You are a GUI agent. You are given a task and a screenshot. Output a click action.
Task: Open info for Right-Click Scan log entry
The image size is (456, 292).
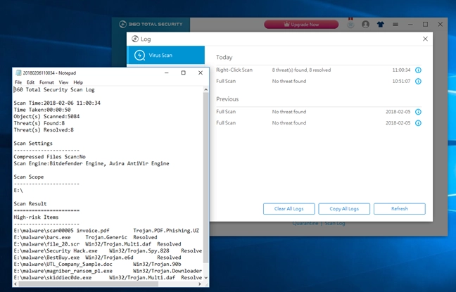point(418,70)
